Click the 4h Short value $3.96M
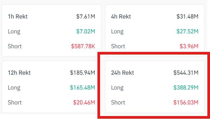The height and width of the screenshot is (119, 210). (x=189, y=46)
